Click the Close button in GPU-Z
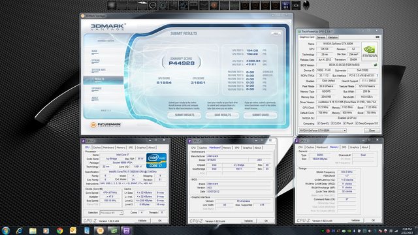 [372, 131]
